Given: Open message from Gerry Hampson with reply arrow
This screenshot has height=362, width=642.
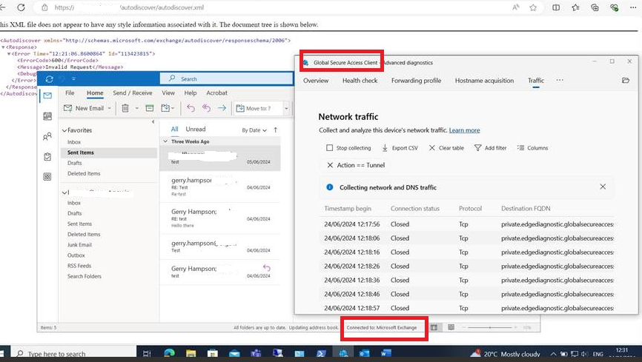Looking at the screenshot, I should (220, 272).
